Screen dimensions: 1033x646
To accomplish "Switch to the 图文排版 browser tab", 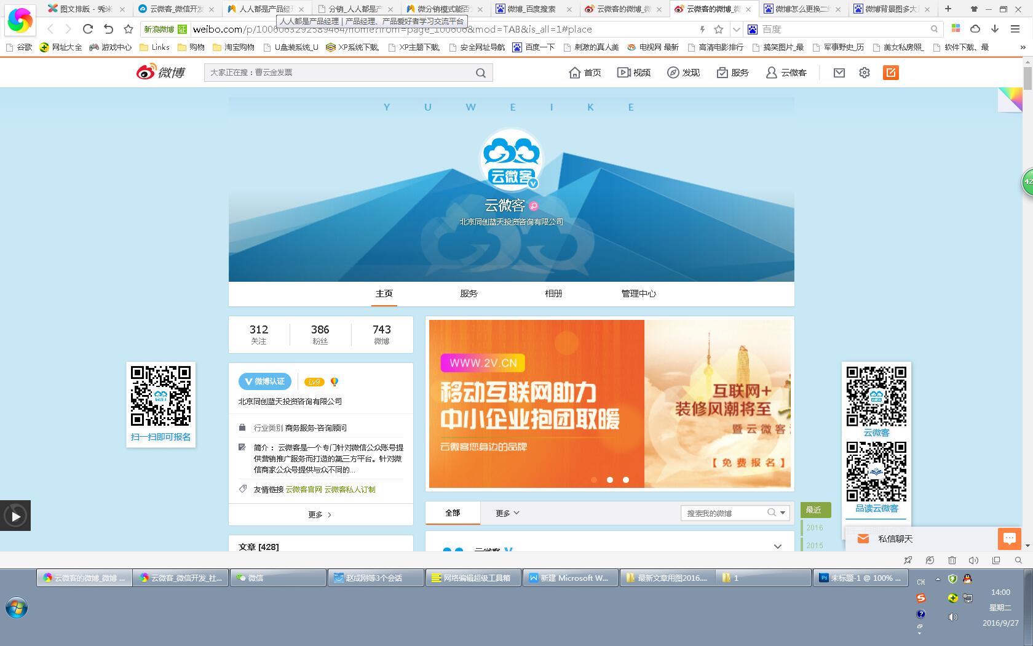I will 86,9.
